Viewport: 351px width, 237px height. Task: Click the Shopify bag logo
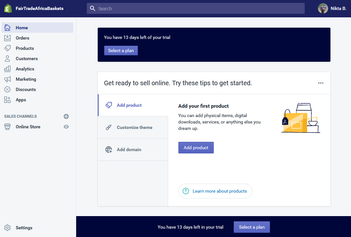[x=8, y=8]
